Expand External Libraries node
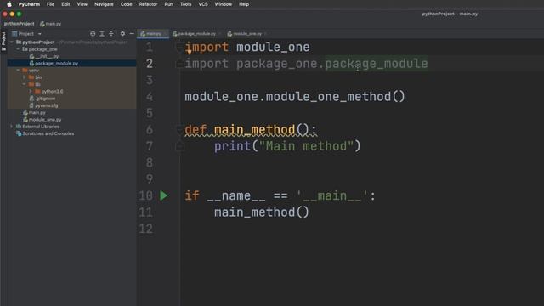The image size is (544, 306). (x=12, y=127)
